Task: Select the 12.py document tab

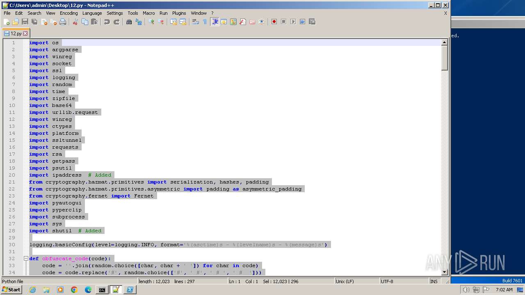Action: 16,34
